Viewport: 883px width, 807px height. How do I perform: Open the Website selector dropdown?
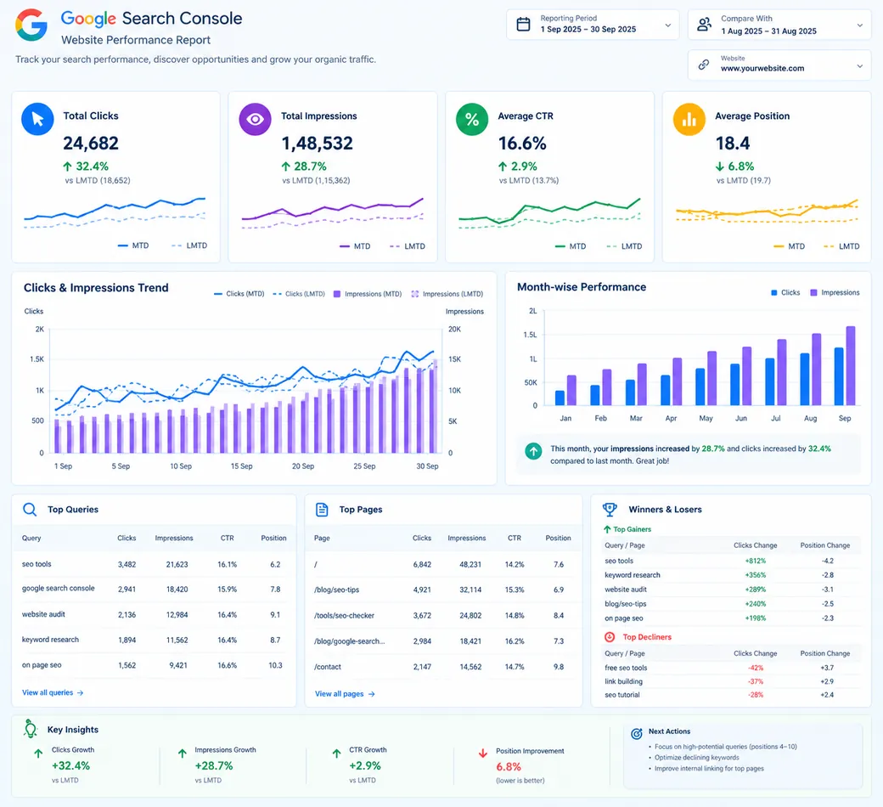(779, 65)
